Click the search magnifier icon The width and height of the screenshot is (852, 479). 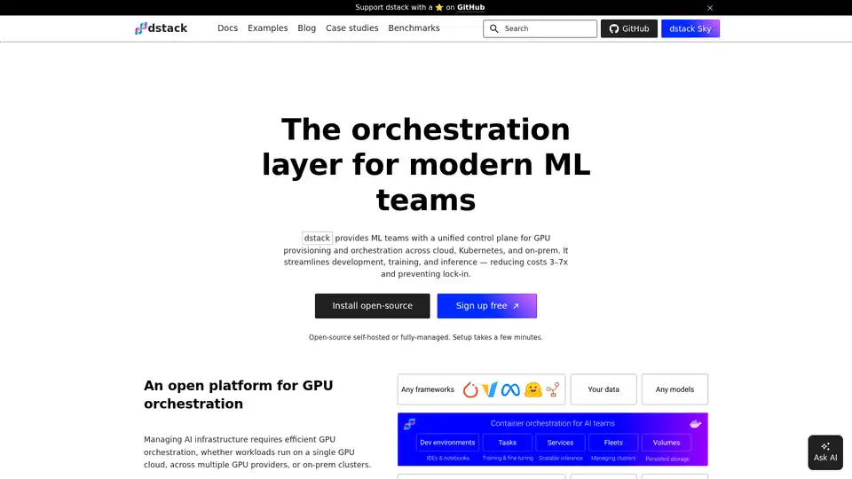494,28
